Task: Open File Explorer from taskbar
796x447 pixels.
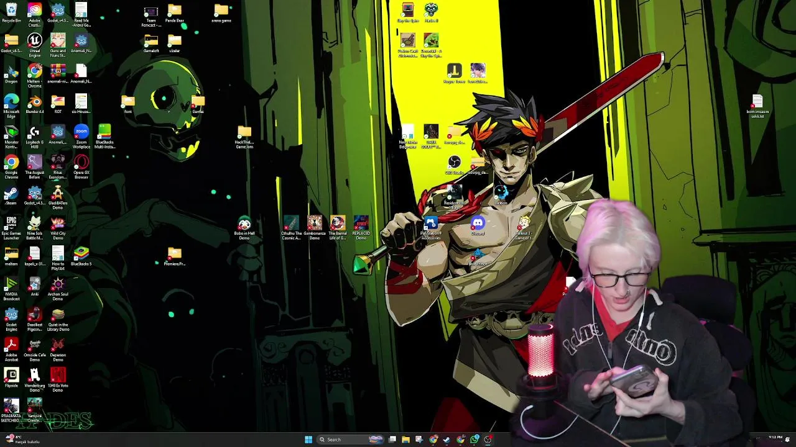Action: point(406,440)
